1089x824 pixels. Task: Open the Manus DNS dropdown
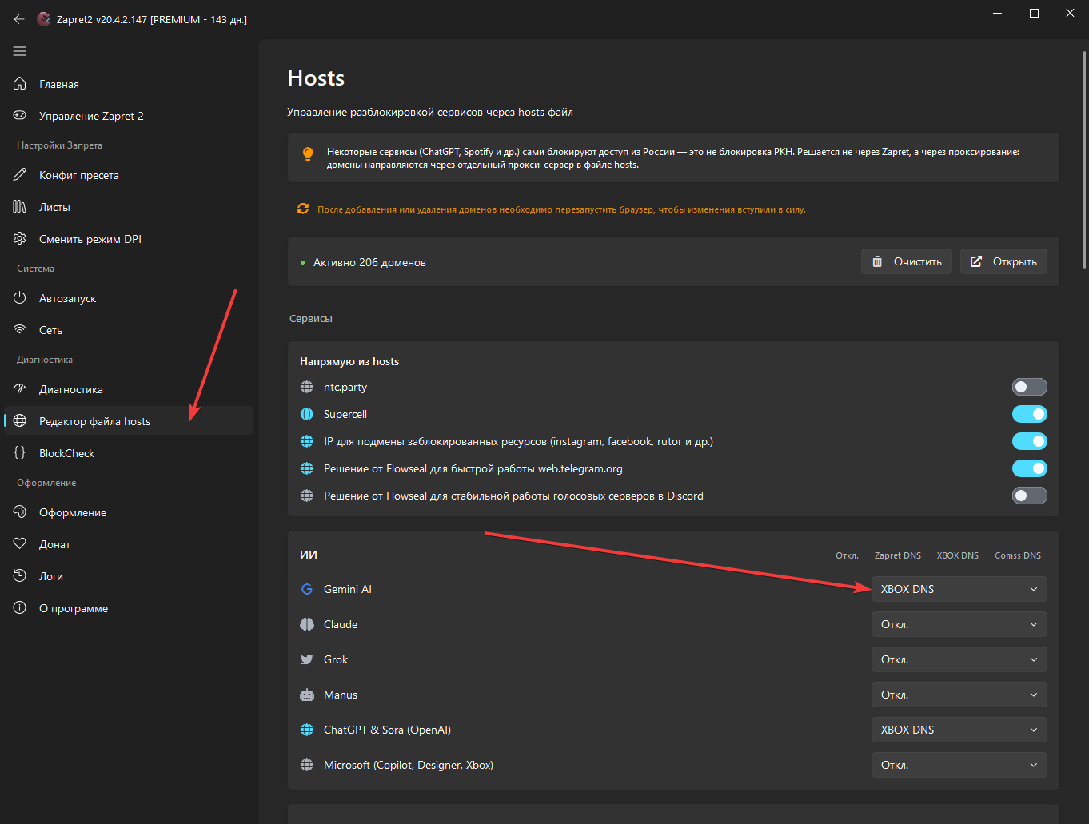pos(959,695)
